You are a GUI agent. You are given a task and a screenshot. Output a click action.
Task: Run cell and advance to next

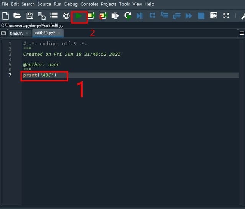(x=103, y=15)
